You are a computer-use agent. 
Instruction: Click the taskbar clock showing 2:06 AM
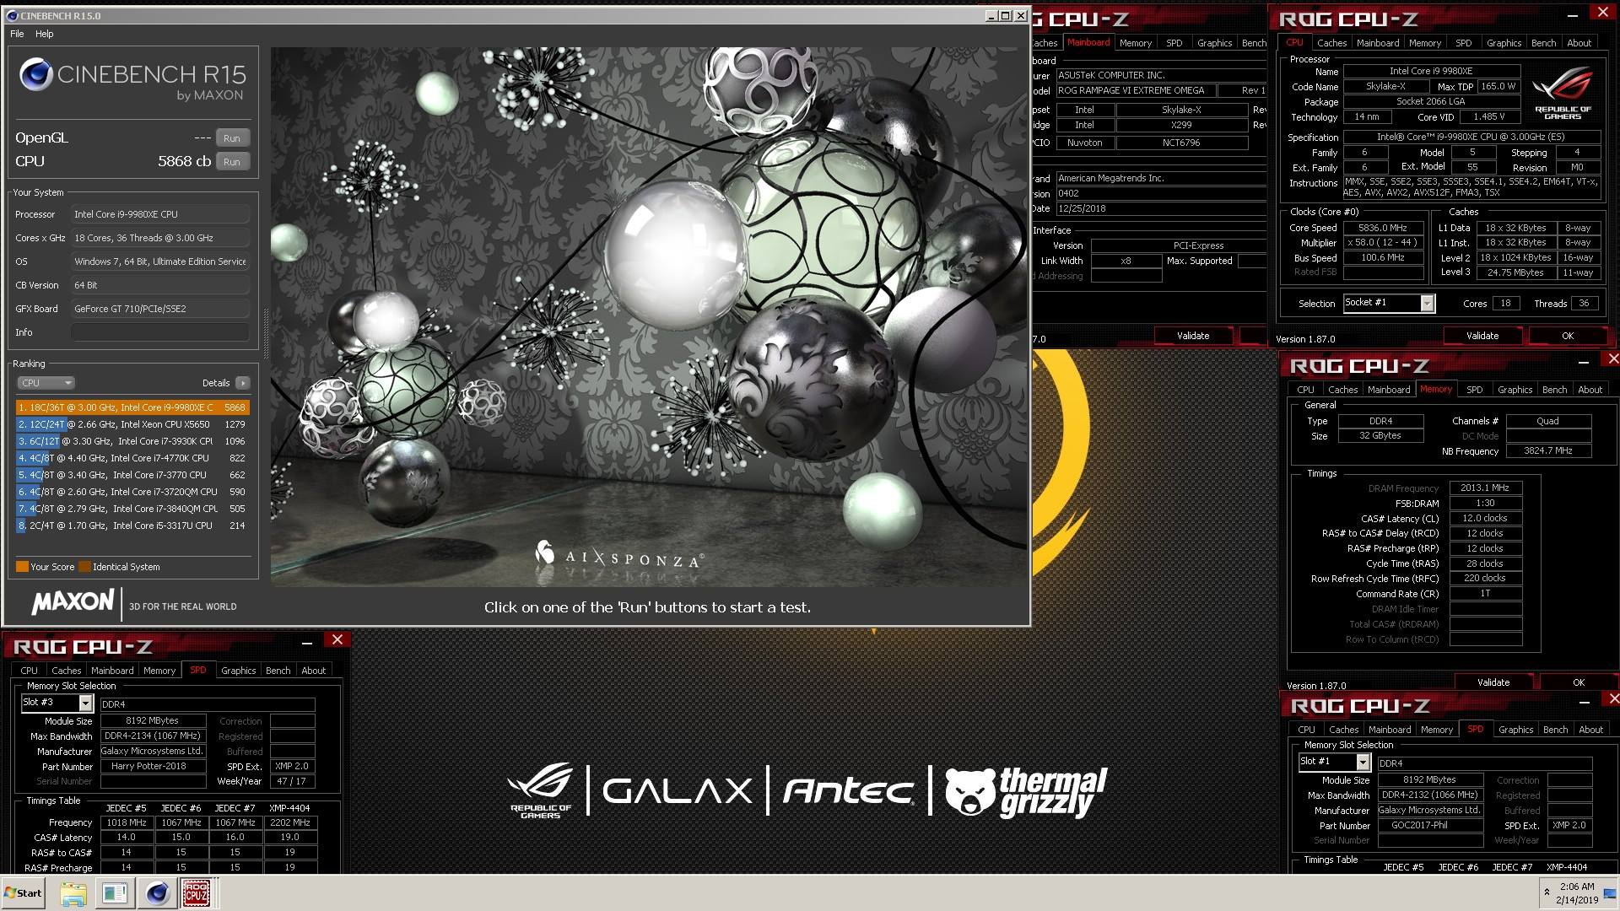pos(1577,893)
